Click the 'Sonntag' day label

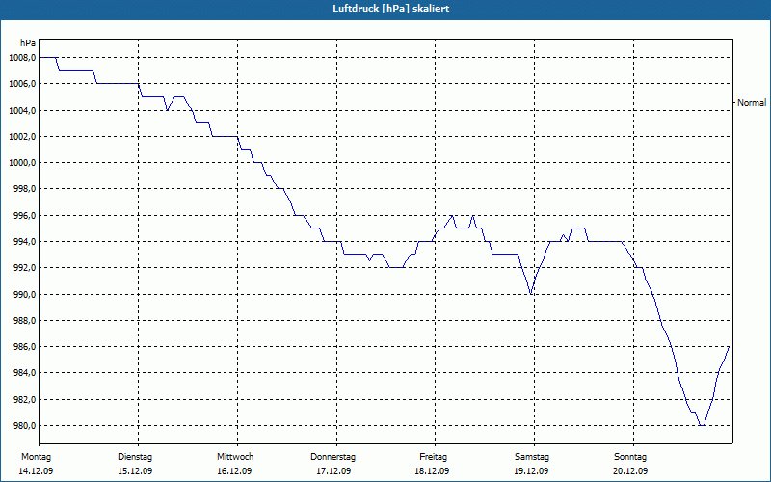(630, 457)
